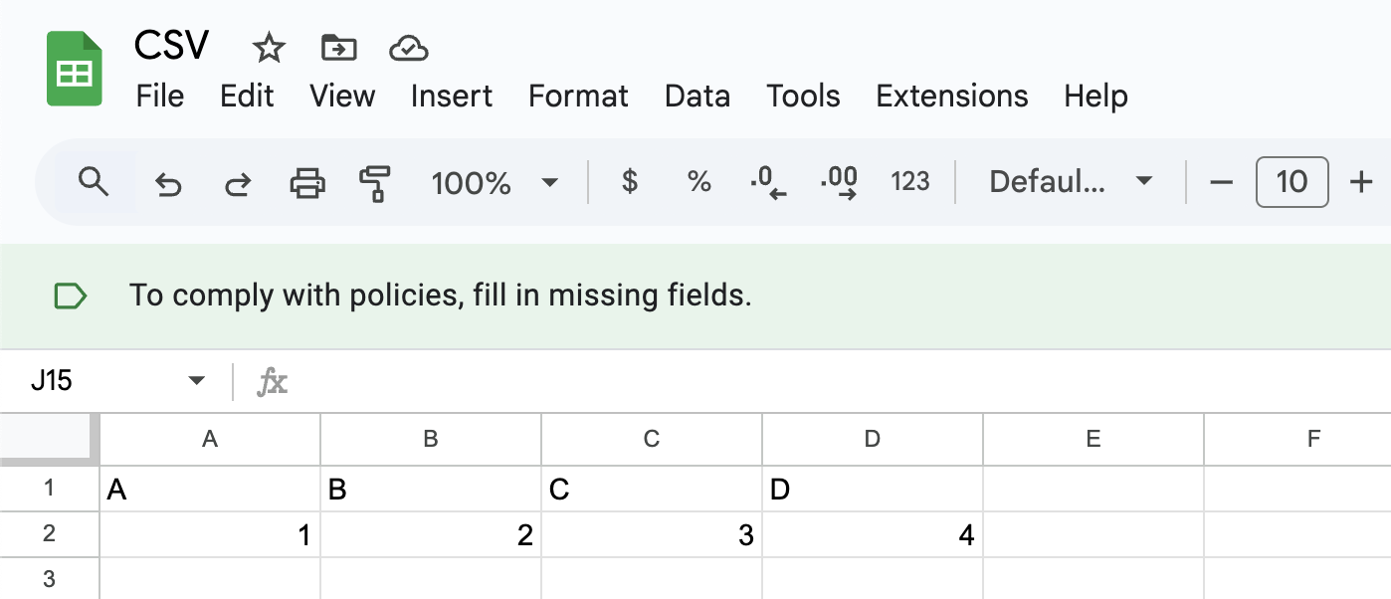The width and height of the screenshot is (1391, 599).
Task: Open the Data menu
Action: click(696, 97)
